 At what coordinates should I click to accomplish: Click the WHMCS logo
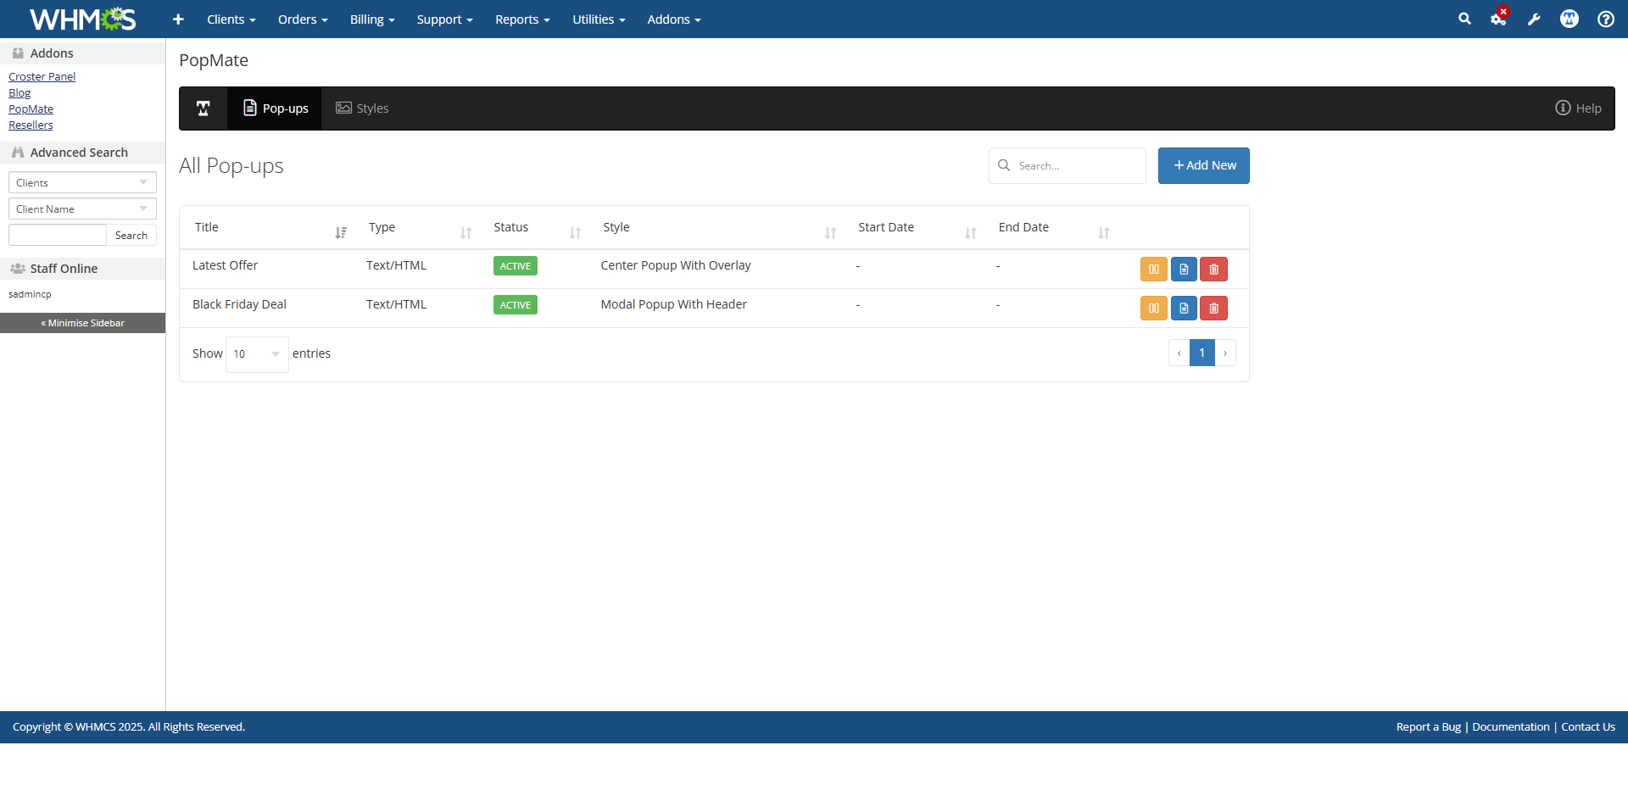tap(82, 19)
